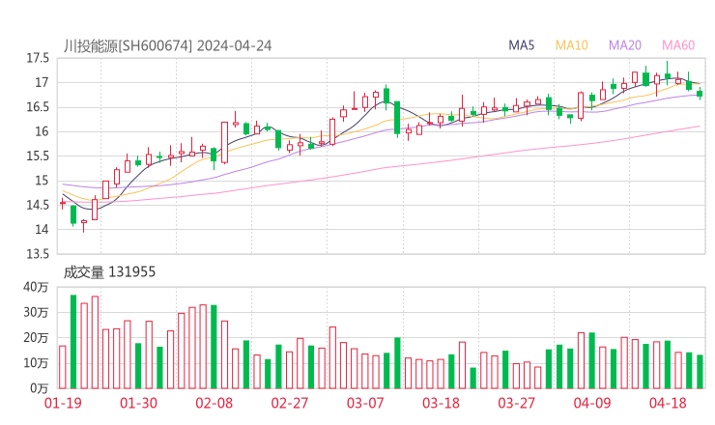Click the 03-07 axis date
The width and height of the screenshot is (715, 425).
coord(365,403)
